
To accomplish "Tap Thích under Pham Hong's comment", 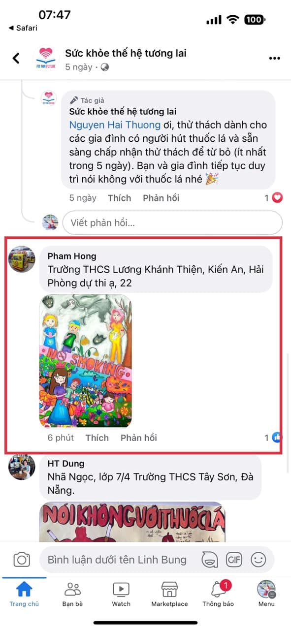I will pyautogui.click(x=97, y=438).
